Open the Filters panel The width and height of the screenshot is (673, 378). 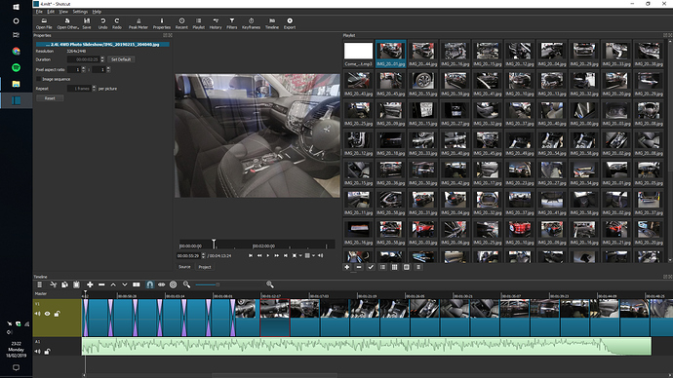click(232, 23)
